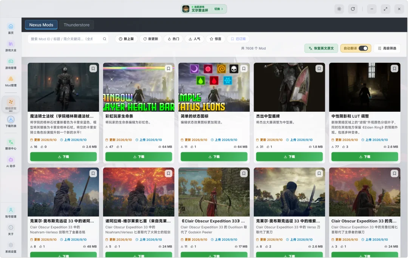Open Simple Status Icons thumbnail
The width and height of the screenshot is (408, 258).
(x=214, y=87)
